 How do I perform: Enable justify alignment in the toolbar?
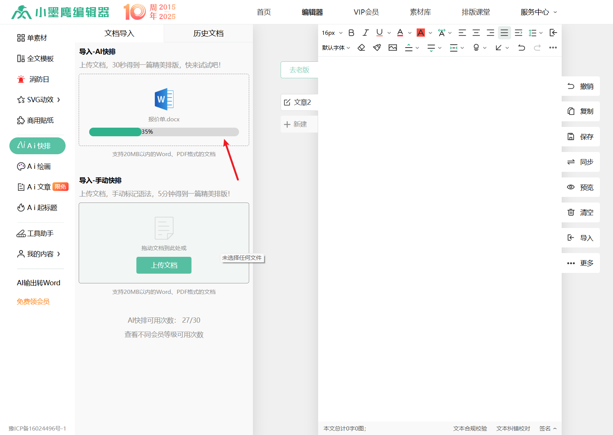click(504, 33)
